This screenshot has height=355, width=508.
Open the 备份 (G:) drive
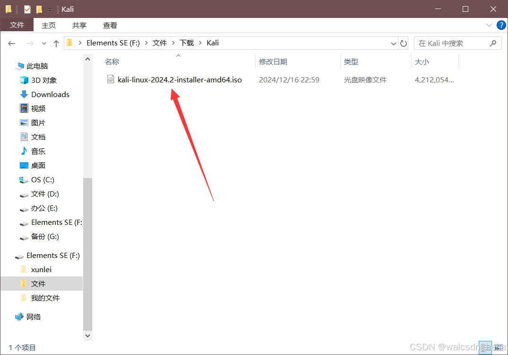(45, 237)
